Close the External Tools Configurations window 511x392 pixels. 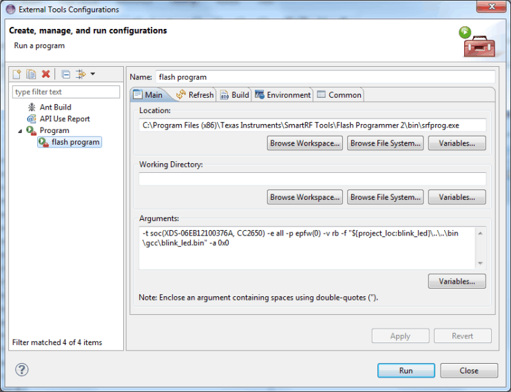[x=492, y=6]
